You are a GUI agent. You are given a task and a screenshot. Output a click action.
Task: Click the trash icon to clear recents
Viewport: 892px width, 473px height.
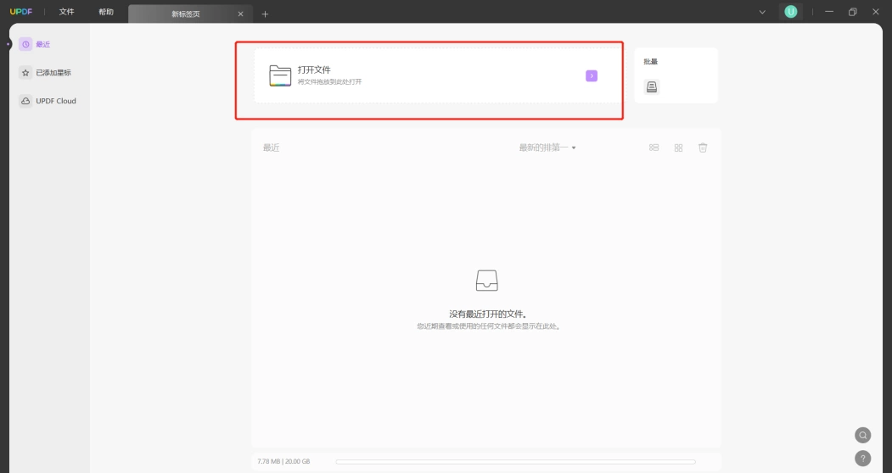(x=703, y=147)
